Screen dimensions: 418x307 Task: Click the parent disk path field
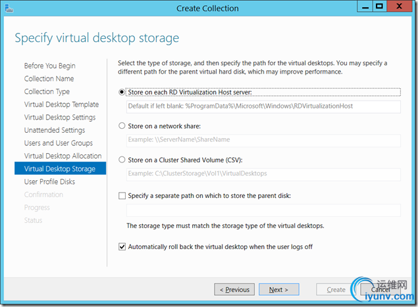pos(263,210)
